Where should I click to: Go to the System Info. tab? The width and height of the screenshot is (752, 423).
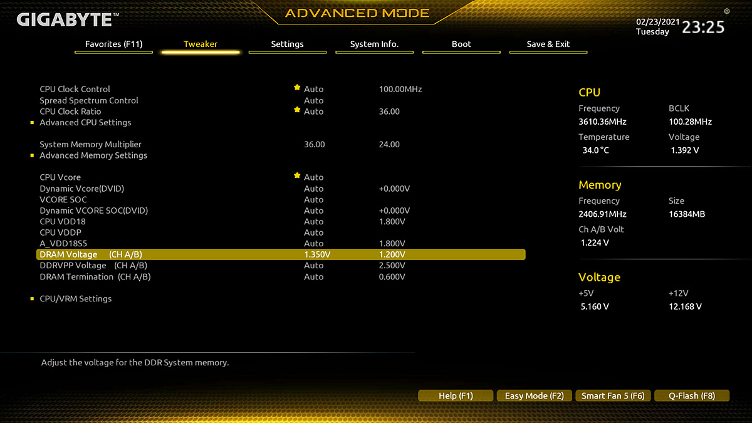(374, 44)
